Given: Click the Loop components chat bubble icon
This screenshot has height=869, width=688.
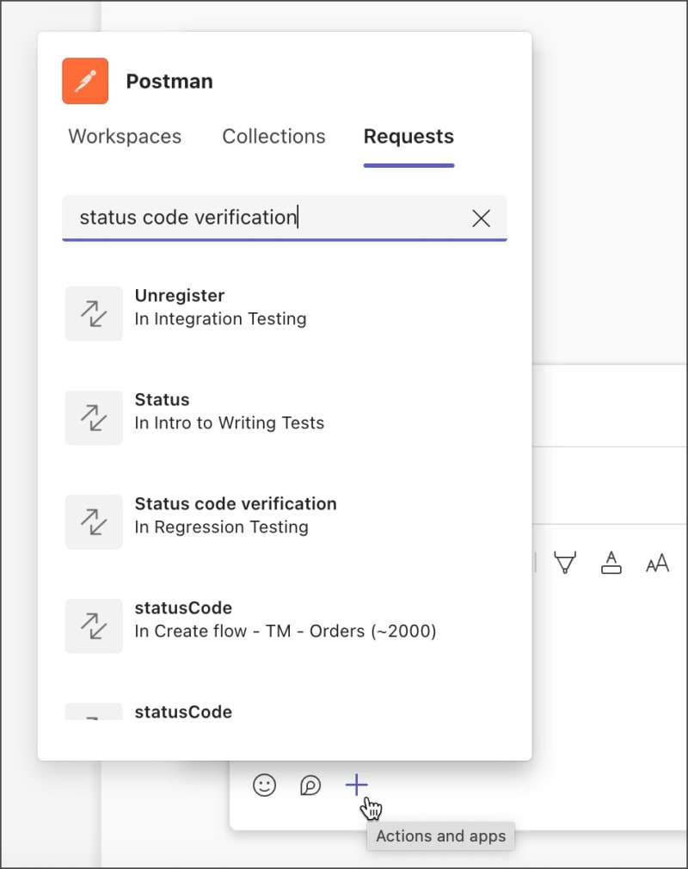Looking at the screenshot, I should point(310,785).
